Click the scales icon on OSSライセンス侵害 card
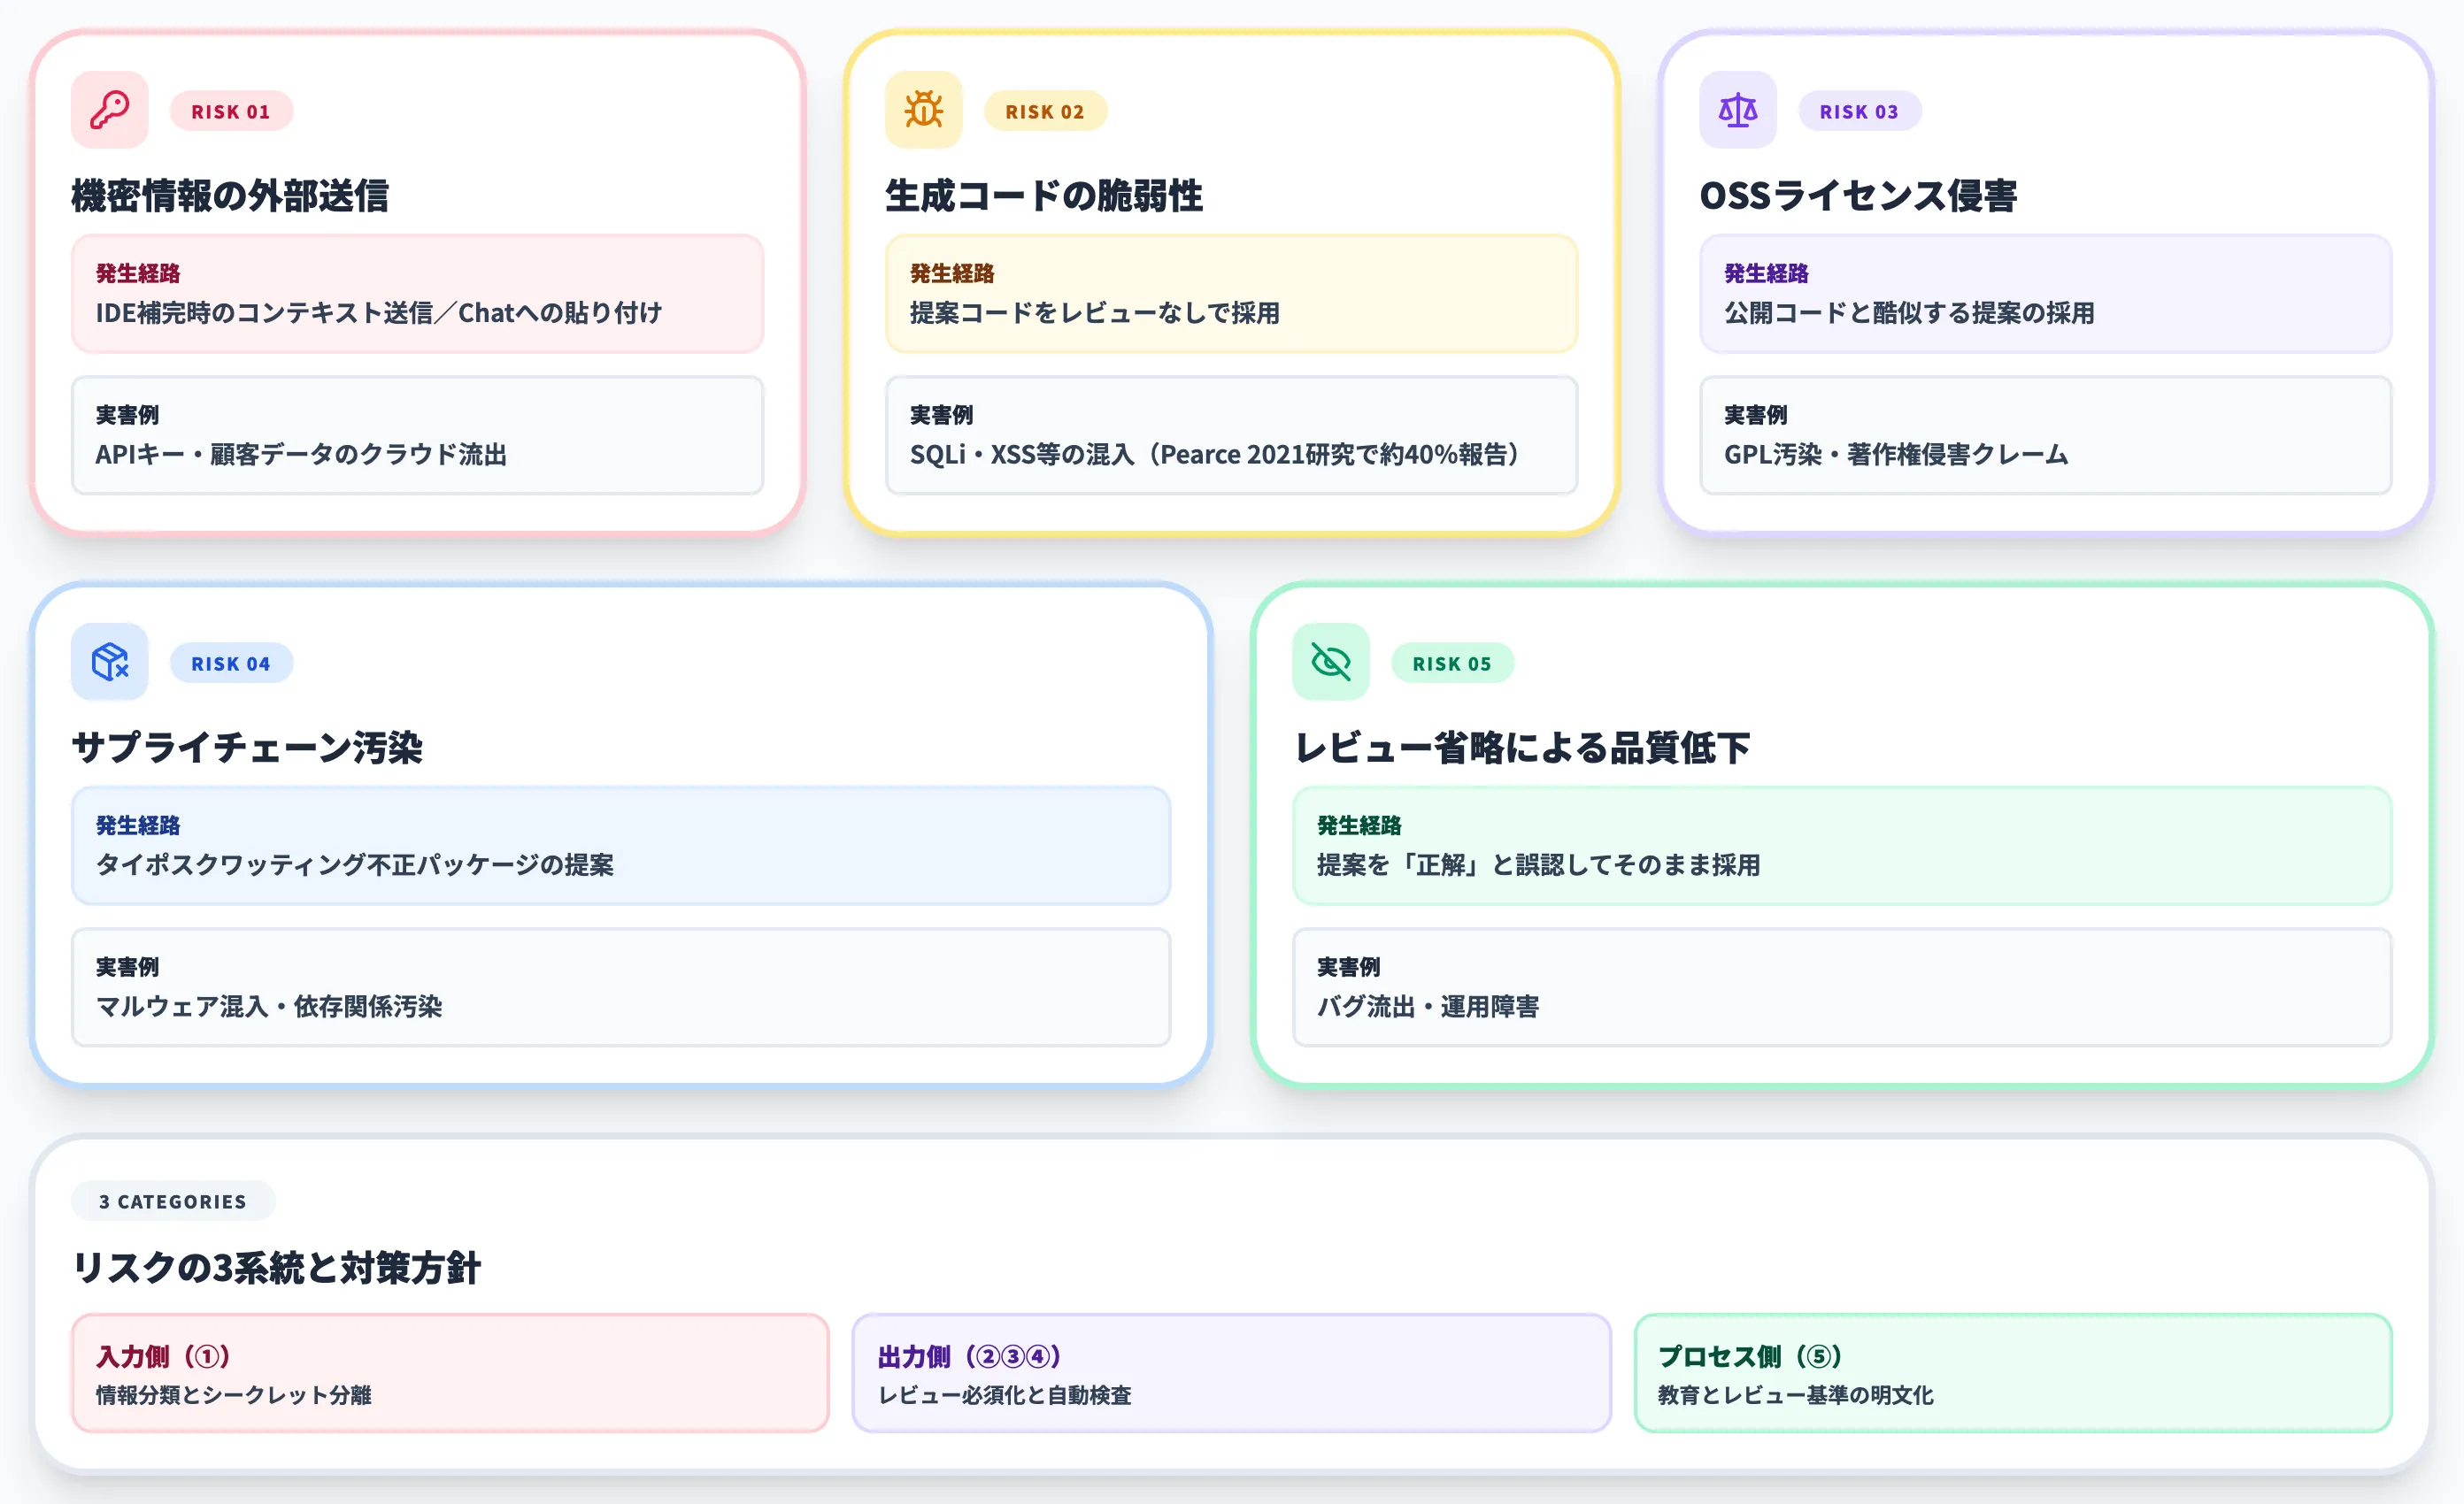Screen dimensions: 2464x1504 [x=1738, y=110]
